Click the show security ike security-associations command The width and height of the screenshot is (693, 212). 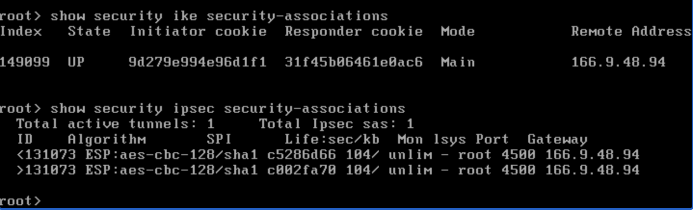coord(219,16)
